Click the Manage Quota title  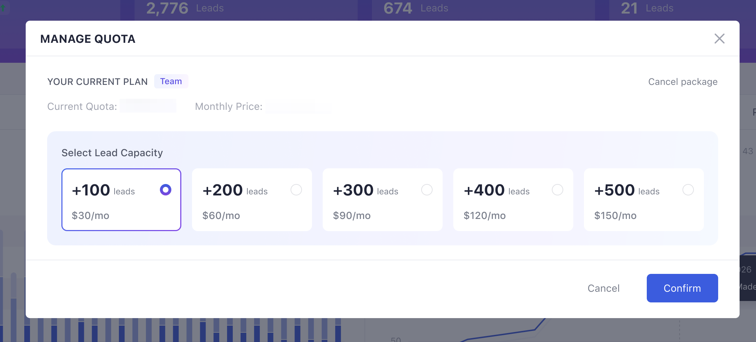[88, 39]
